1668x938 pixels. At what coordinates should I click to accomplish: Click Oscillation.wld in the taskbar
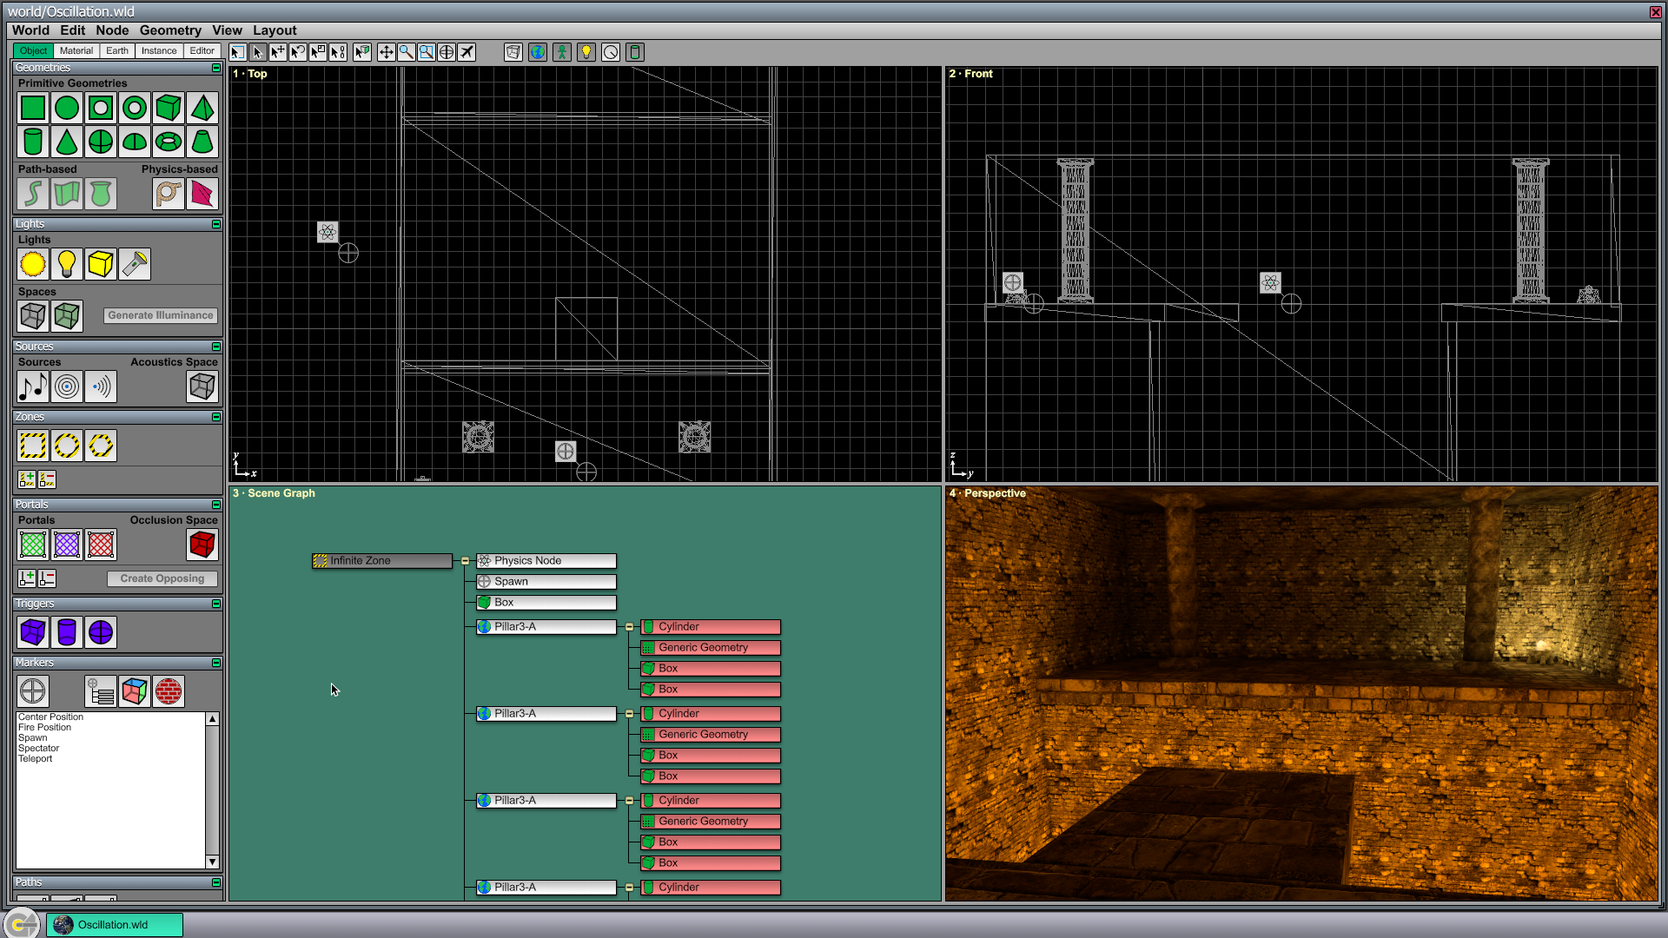[114, 925]
